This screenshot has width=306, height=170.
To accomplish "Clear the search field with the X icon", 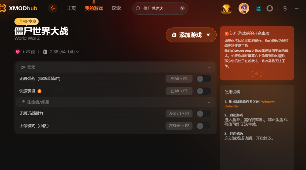I will pyautogui.click(x=182, y=8).
